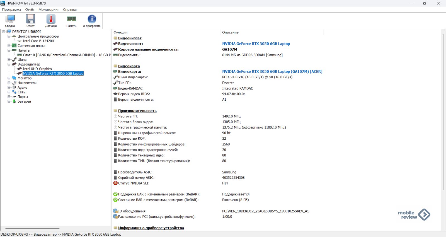Select the Монитор display tree icon
446x237 pixels.
pyautogui.click(x=14, y=78)
